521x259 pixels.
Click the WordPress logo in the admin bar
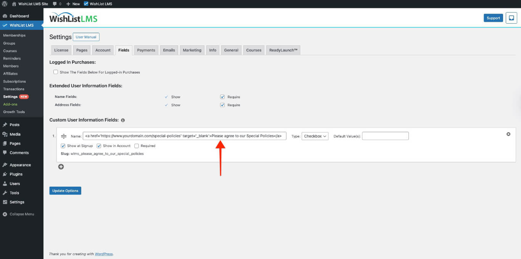[x=4, y=3]
